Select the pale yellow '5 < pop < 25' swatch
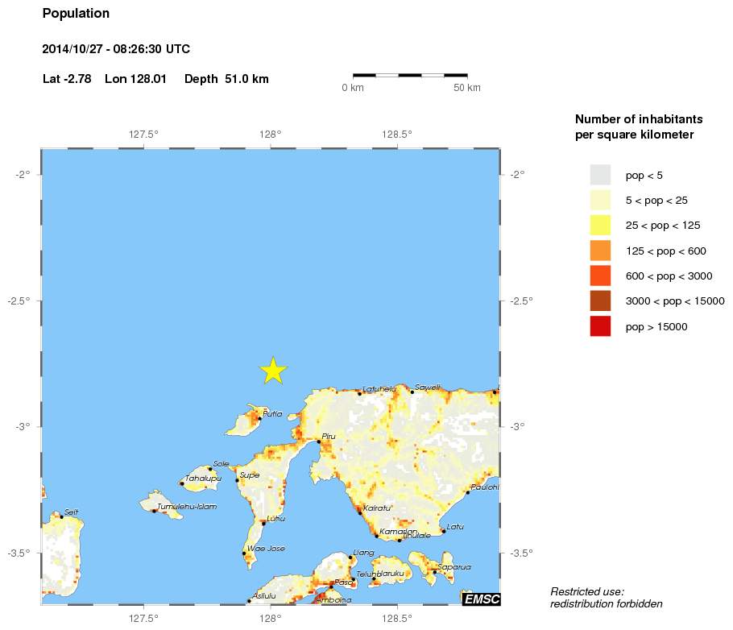 (600, 200)
